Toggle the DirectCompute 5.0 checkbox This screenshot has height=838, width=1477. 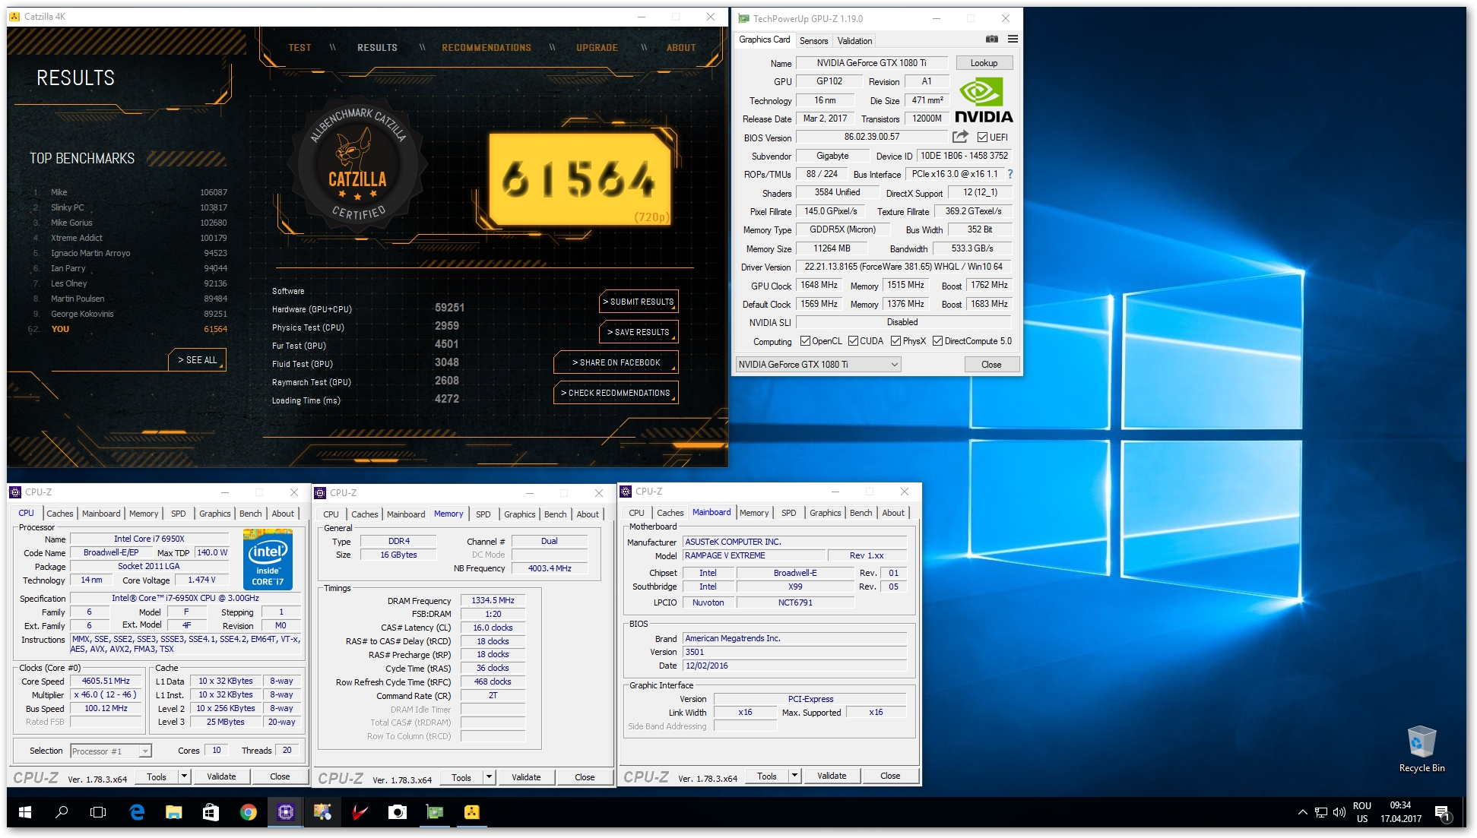pyautogui.click(x=937, y=341)
